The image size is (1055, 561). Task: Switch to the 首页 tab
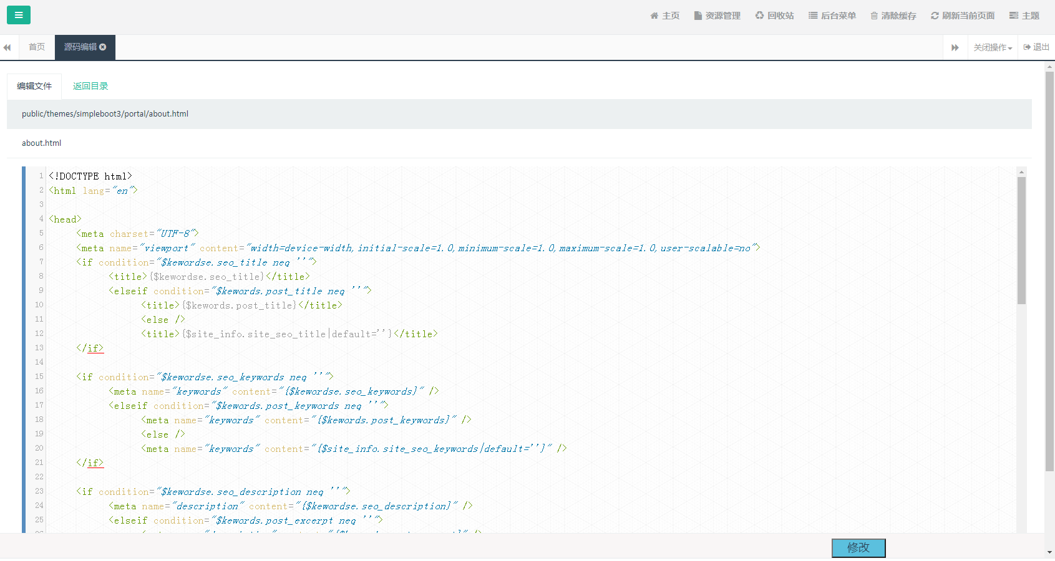(x=37, y=47)
